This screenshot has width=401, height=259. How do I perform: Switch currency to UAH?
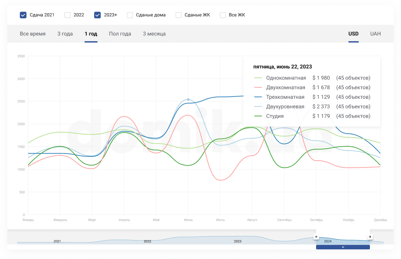pos(375,34)
